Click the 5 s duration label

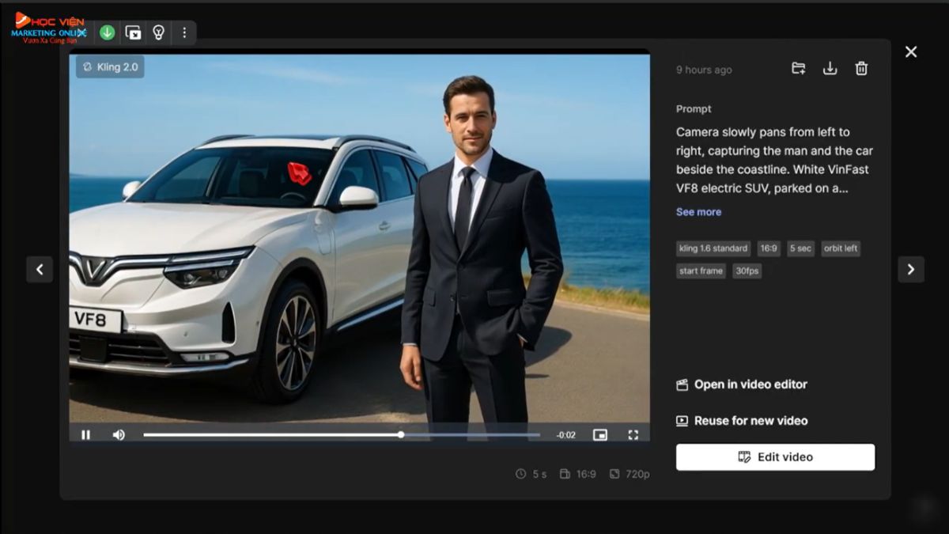pos(531,474)
